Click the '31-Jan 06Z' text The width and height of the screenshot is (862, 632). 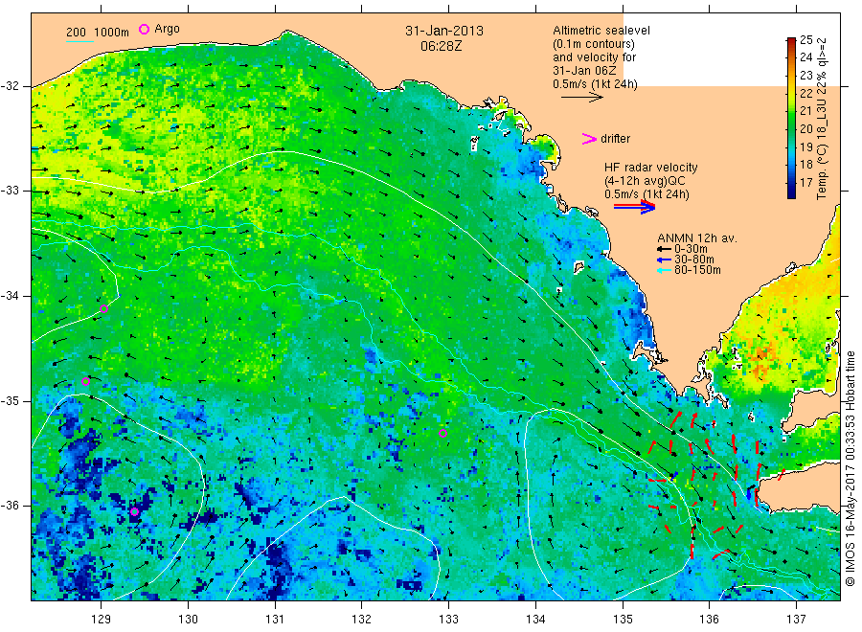tap(584, 70)
